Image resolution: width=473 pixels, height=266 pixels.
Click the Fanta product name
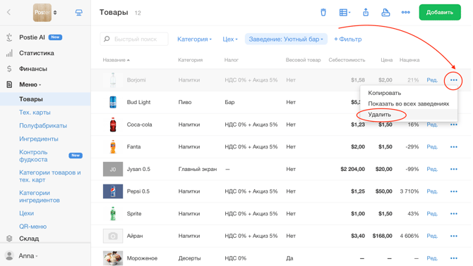coord(133,146)
